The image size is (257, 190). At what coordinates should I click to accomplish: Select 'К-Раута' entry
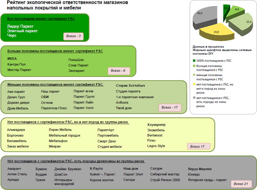coord(96,169)
